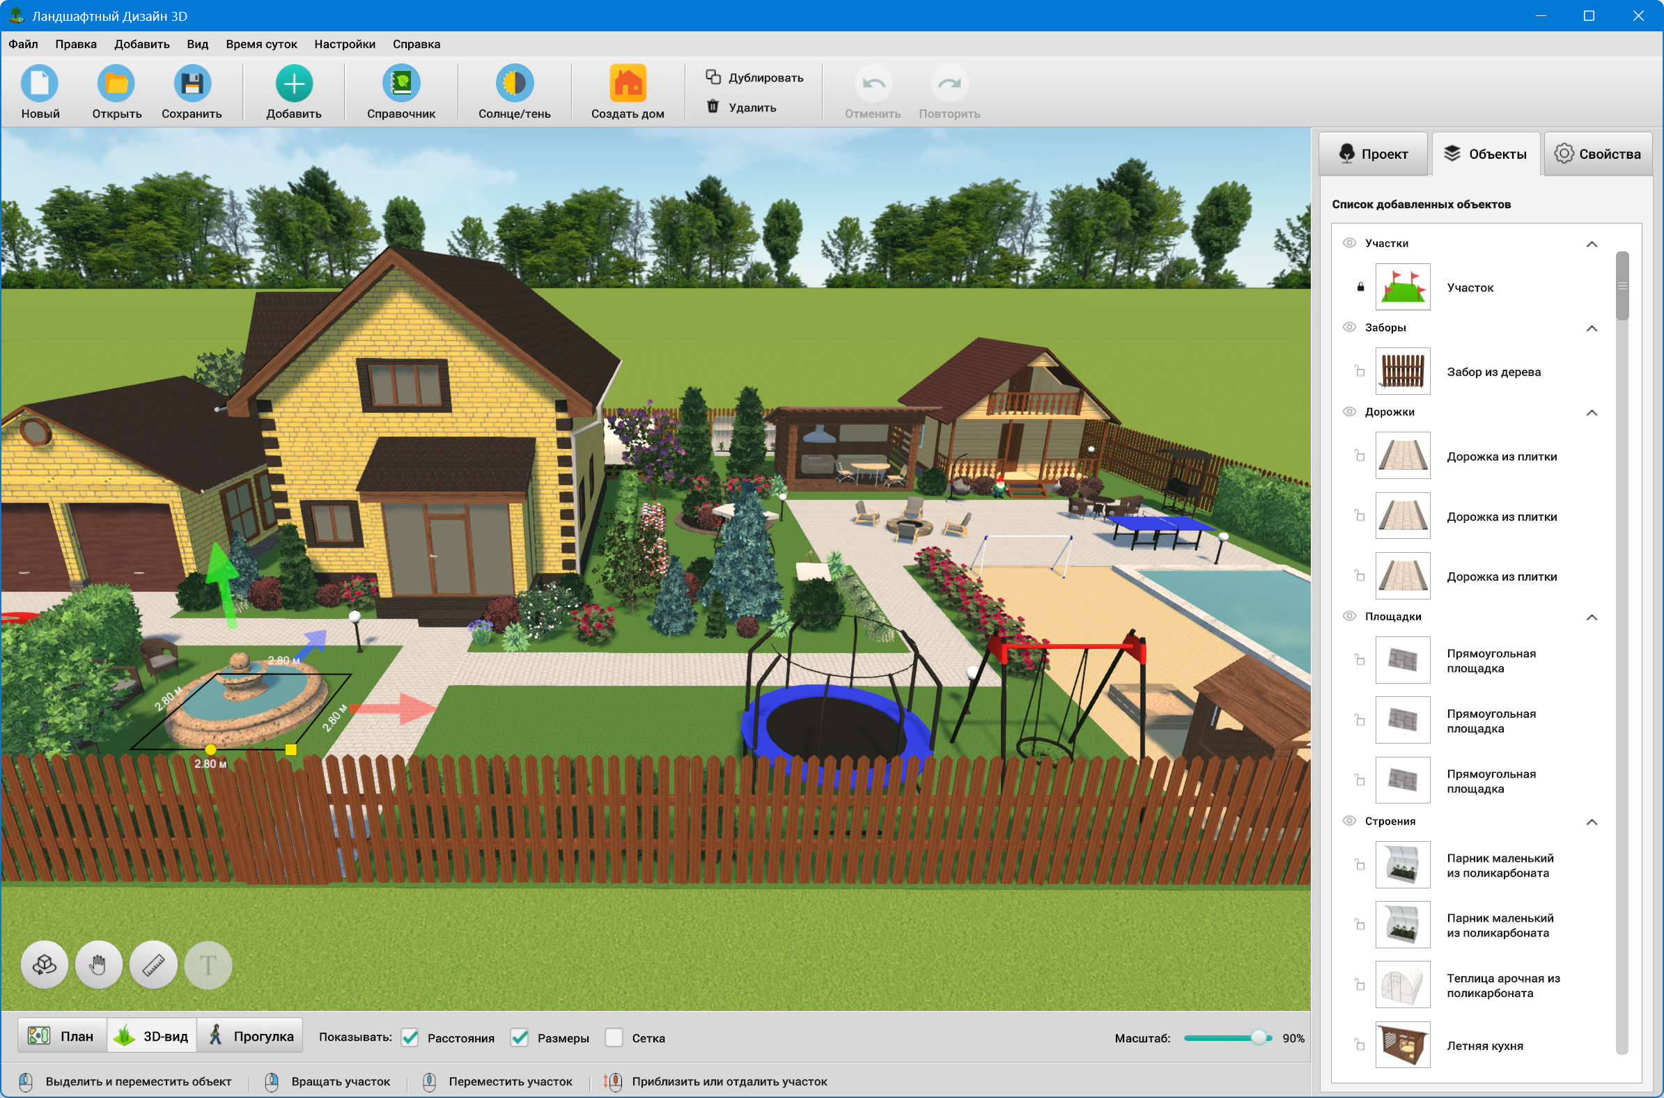Open the Справочник reference guide
Screen dimensions: 1664x1098
pyautogui.click(x=401, y=84)
